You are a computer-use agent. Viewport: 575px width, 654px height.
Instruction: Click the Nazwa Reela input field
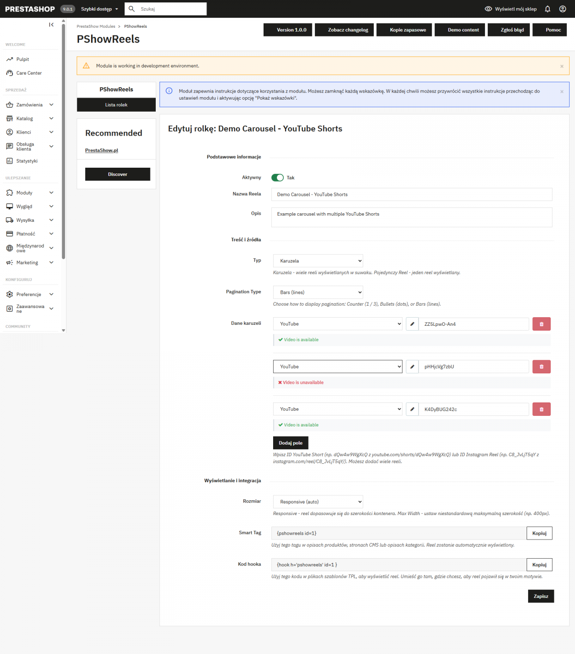[411, 195]
